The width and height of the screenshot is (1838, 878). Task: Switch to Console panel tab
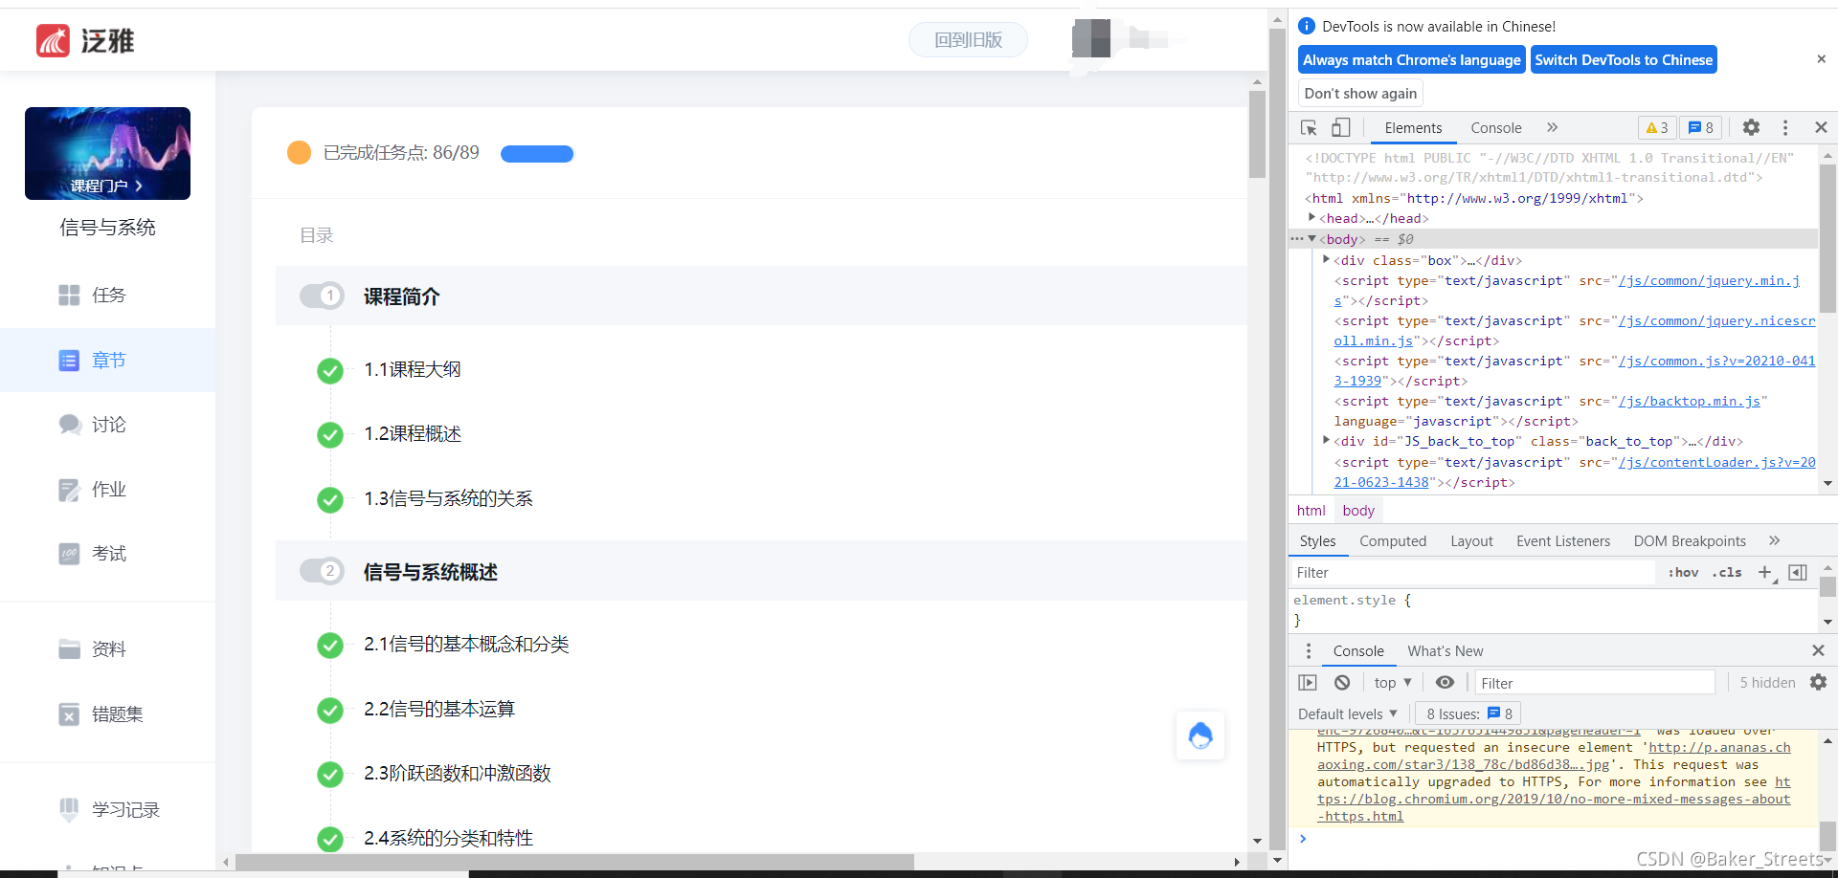tap(1495, 128)
